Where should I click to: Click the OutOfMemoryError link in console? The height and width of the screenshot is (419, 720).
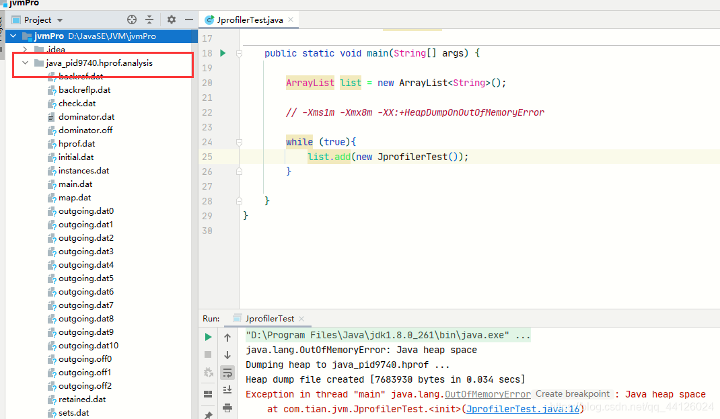(x=488, y=394)
